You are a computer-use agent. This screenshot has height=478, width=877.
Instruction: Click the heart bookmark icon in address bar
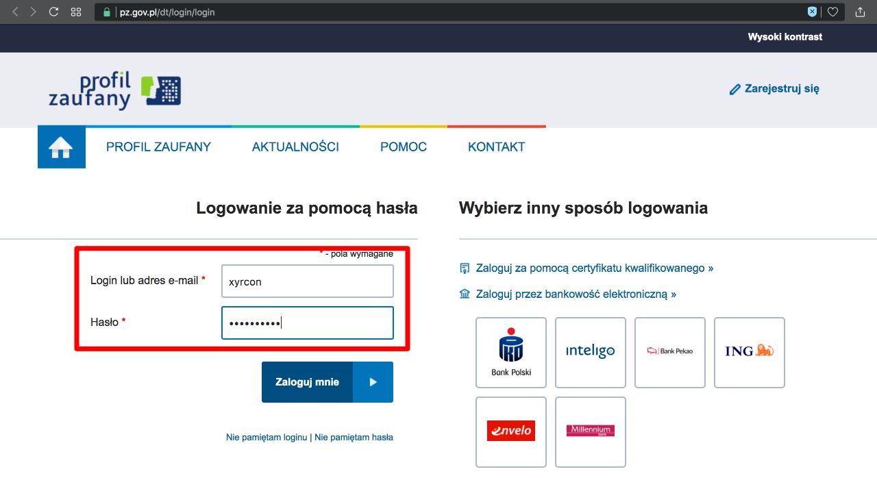coord(832,12)
